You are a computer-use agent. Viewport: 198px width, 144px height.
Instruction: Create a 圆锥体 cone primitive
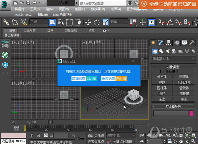click(x=184, y=77)
